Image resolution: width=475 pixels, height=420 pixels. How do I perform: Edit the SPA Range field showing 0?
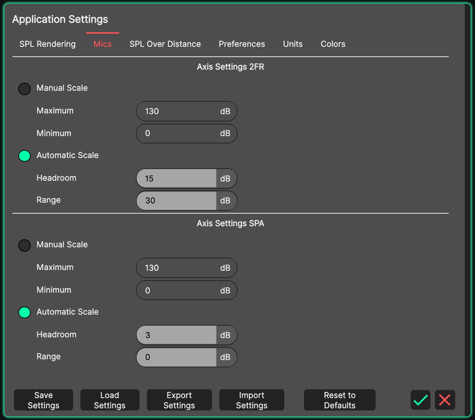click(x=187, y=357)
